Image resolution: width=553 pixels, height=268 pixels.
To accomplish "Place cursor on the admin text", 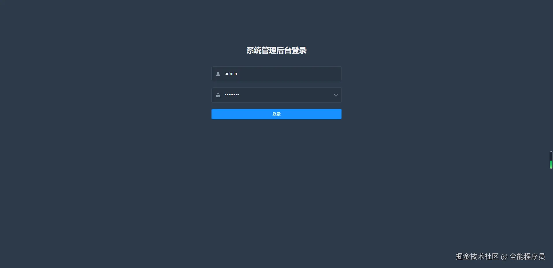I will point(231,74).
